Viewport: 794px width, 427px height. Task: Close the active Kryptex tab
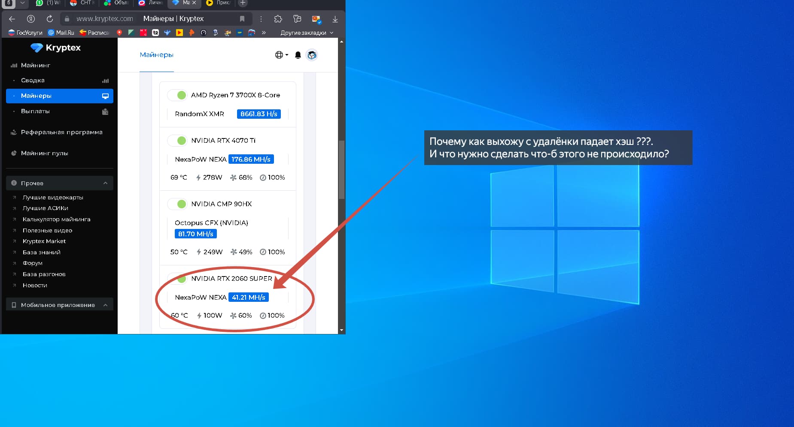click(x=194, y=3)
